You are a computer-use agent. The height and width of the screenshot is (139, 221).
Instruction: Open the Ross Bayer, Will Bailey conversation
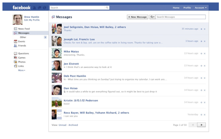[x=96, y=113]
